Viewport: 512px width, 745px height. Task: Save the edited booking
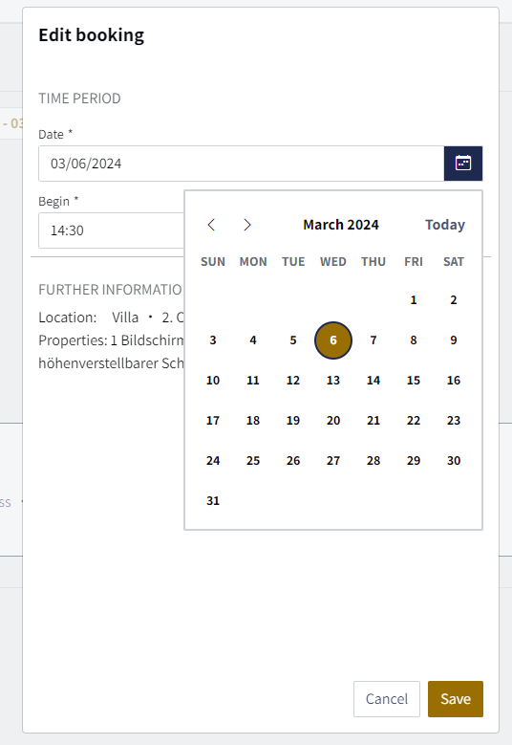(456, 699)
